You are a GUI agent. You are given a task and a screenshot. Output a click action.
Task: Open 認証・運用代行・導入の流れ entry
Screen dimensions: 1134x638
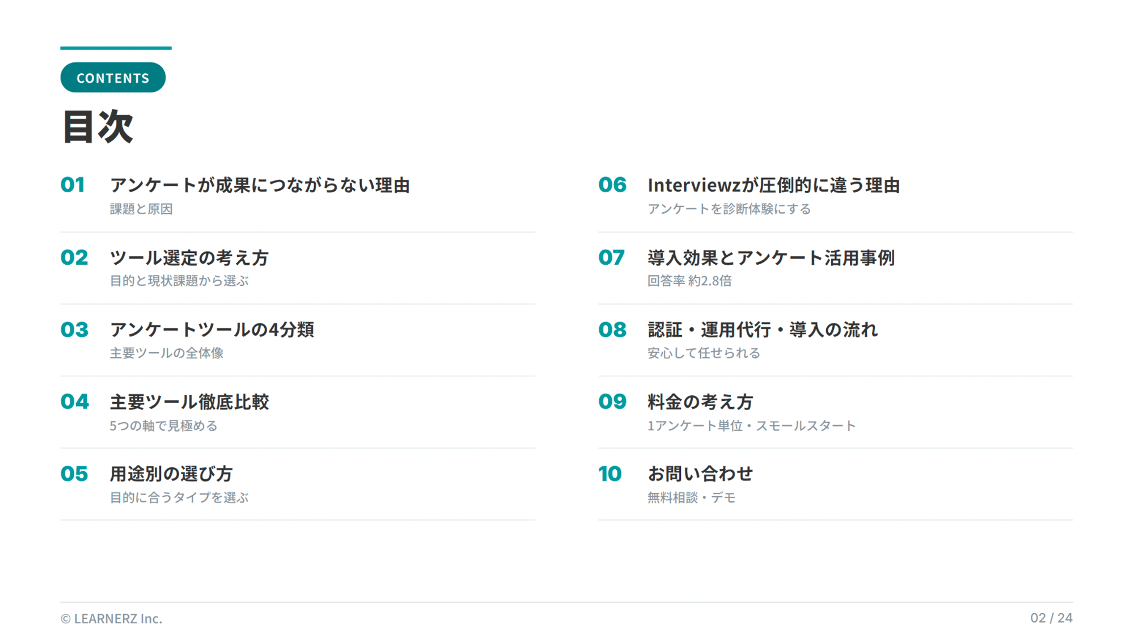[763, 329]
